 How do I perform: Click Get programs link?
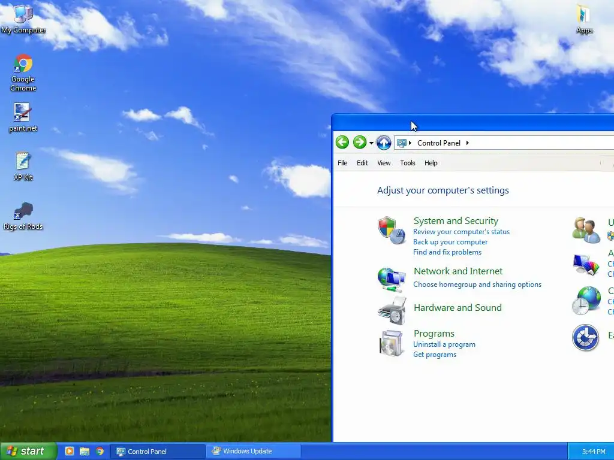[435, 355]
